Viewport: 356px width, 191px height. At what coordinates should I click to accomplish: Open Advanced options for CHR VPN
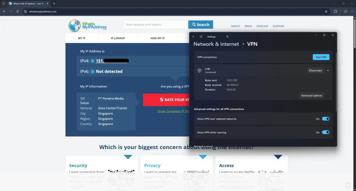[311, 95]
